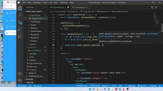Open the Selection menu
The height and width of the screenshot is (91, 163).
[37, 3]
